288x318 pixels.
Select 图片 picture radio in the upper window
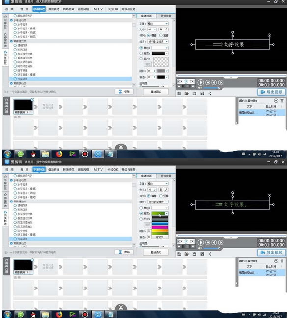click(x=141, y=59)
